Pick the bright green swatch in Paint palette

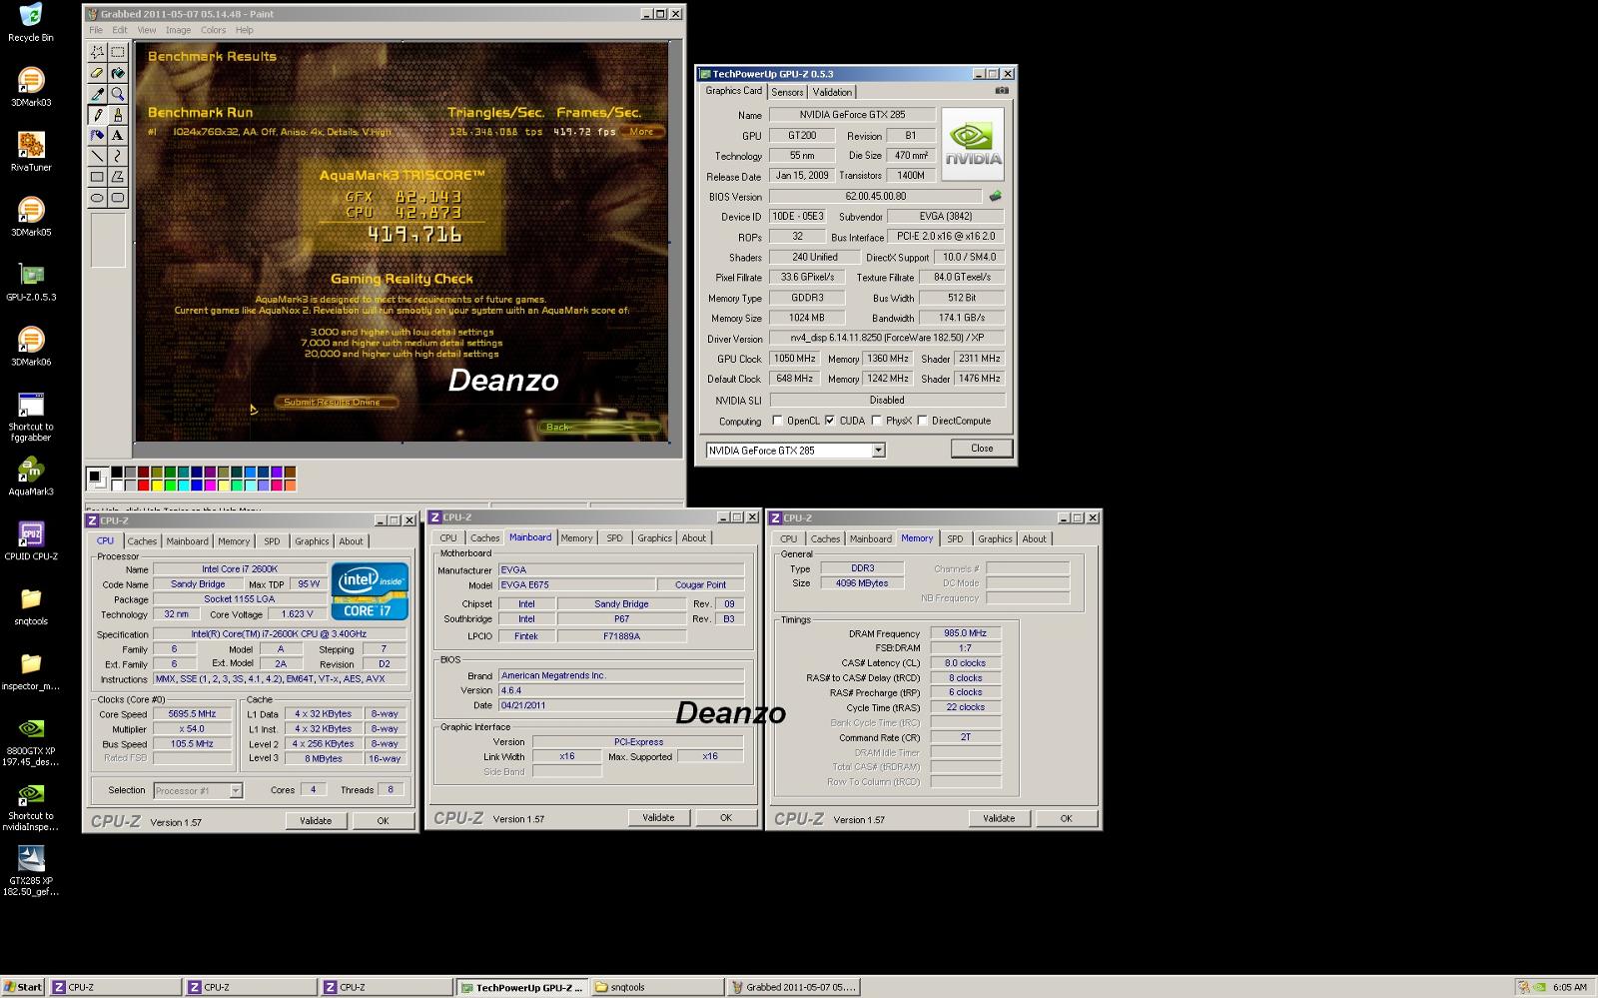(x=171, y=486)
